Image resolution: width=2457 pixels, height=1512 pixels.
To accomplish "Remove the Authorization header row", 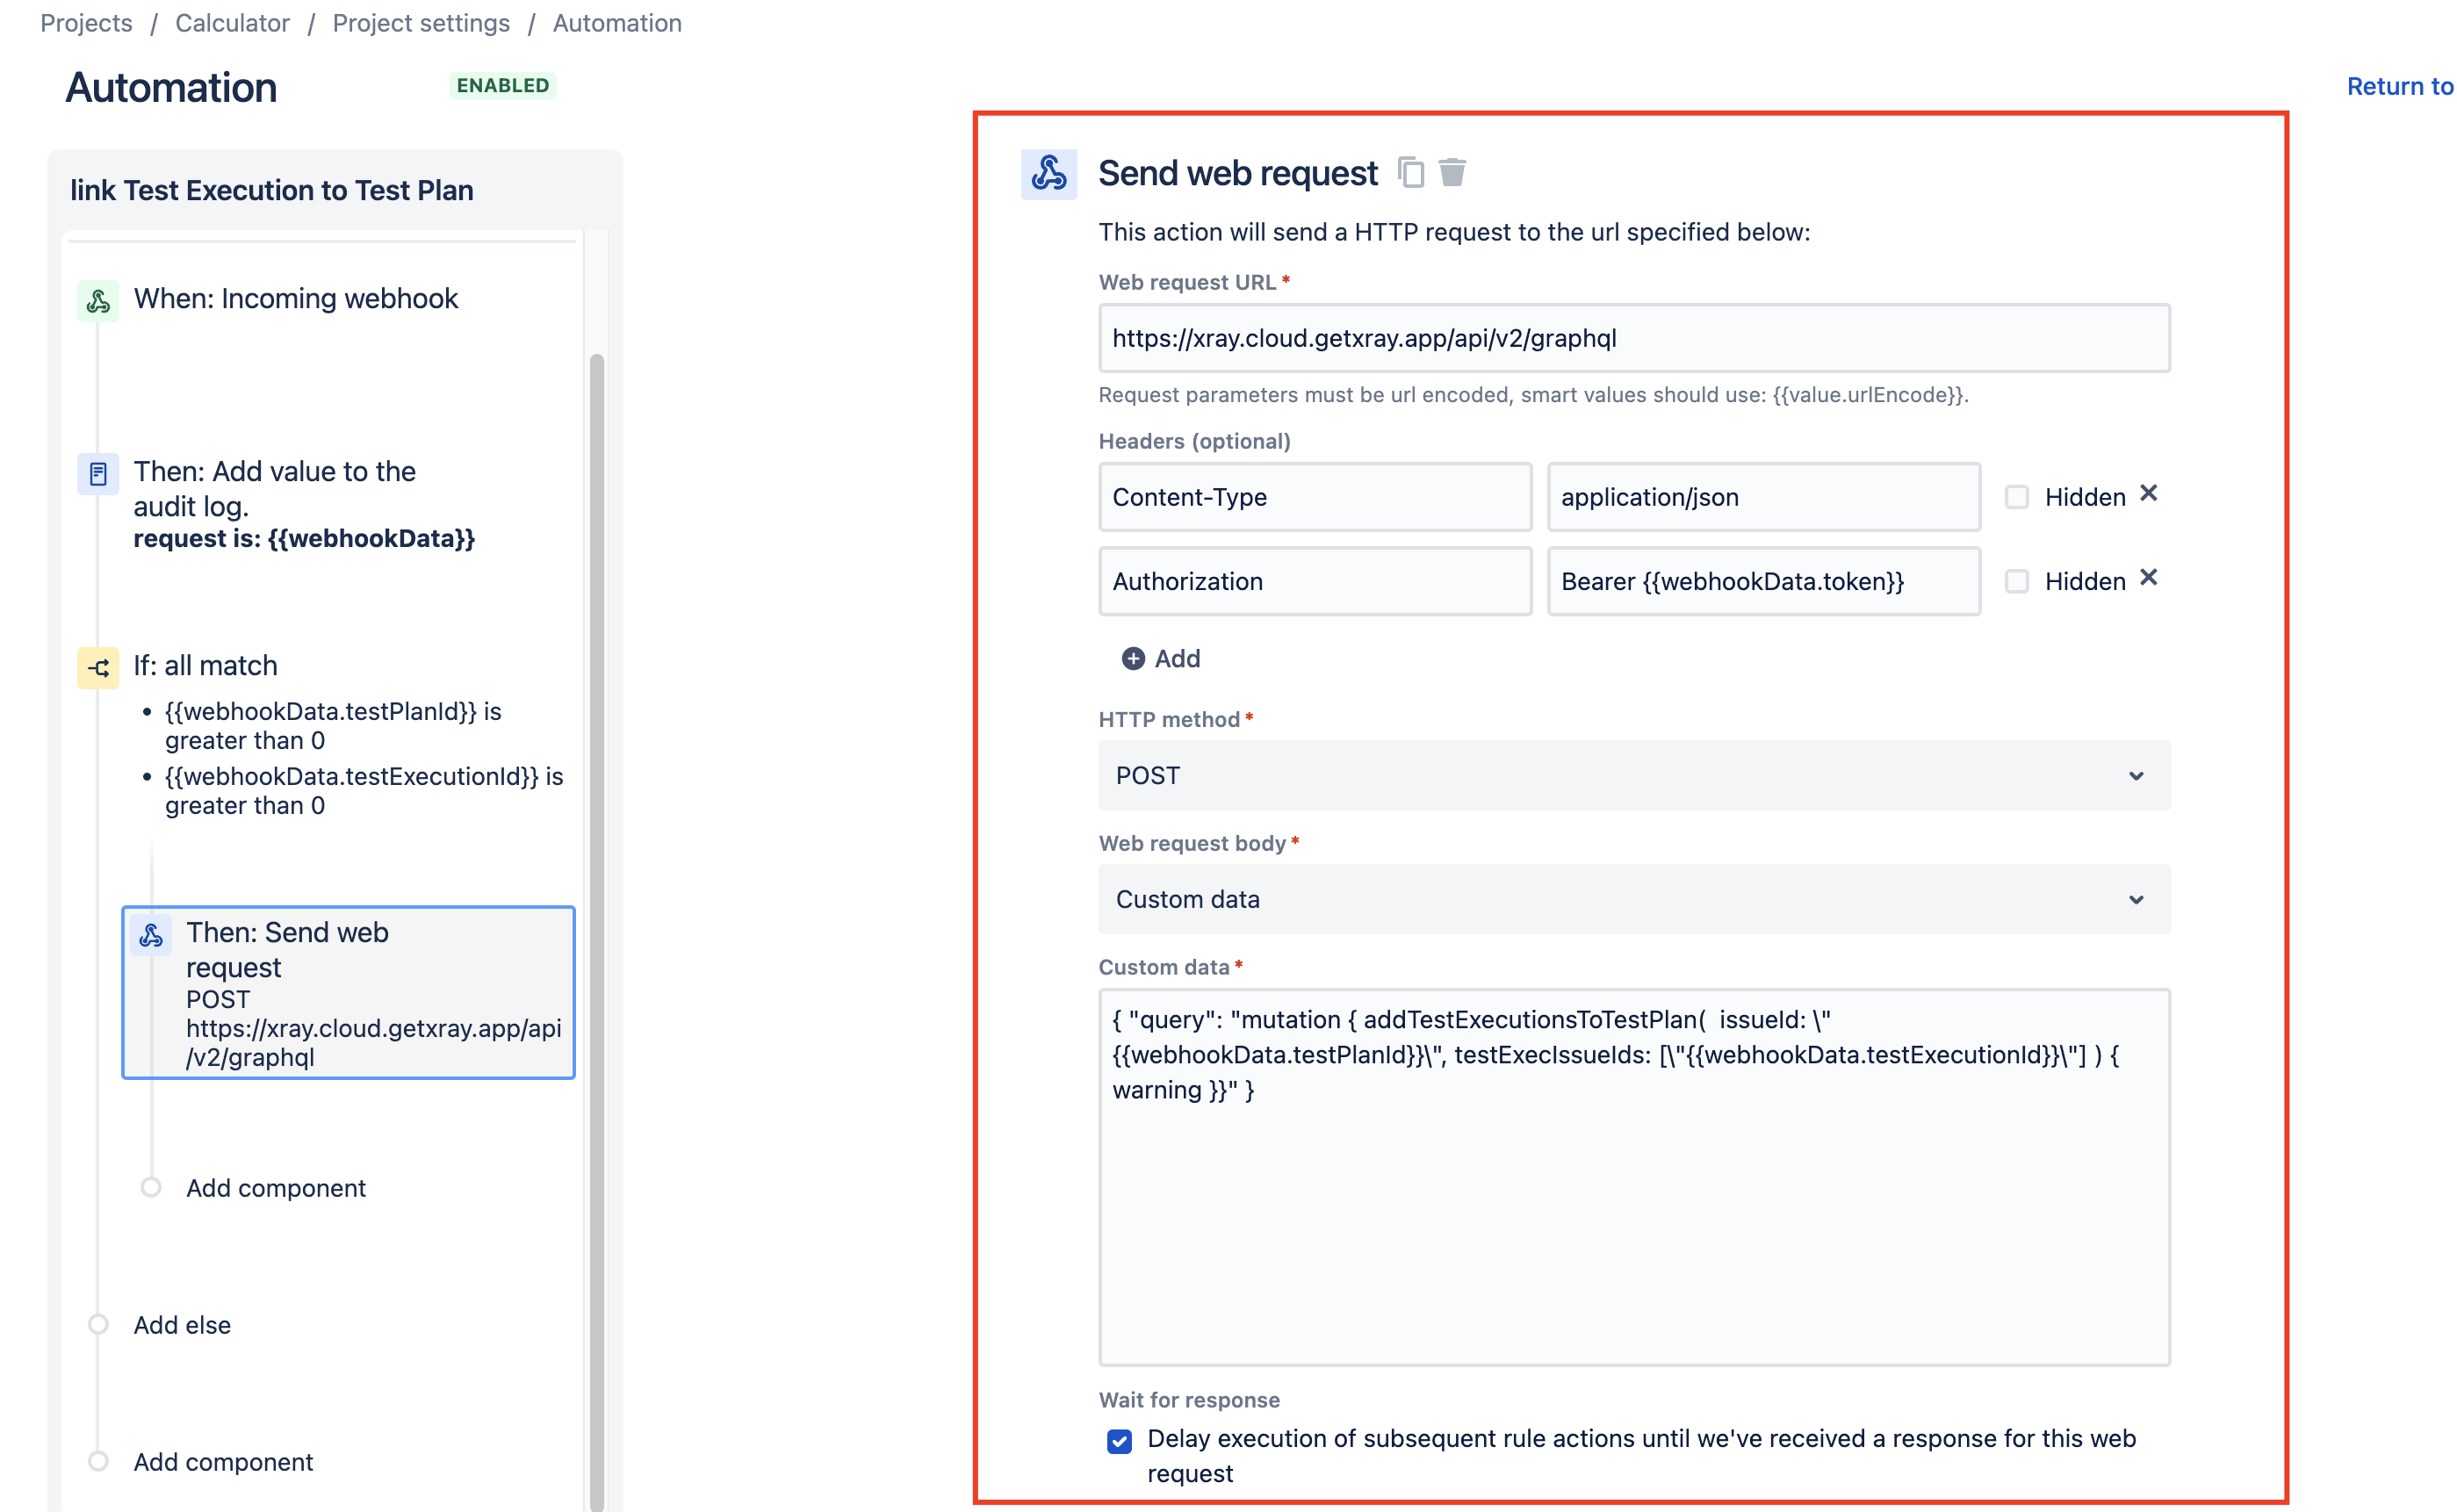I will [x=2148, y=577].
